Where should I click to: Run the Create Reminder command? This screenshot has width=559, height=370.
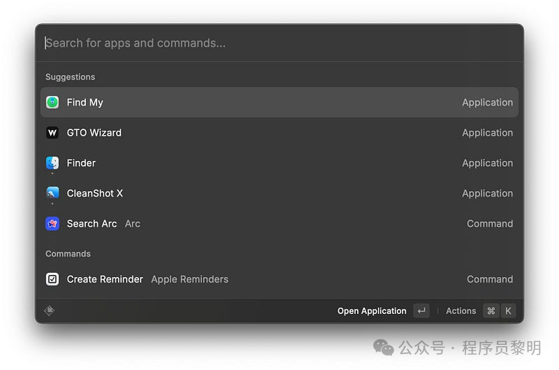point(279,279)
